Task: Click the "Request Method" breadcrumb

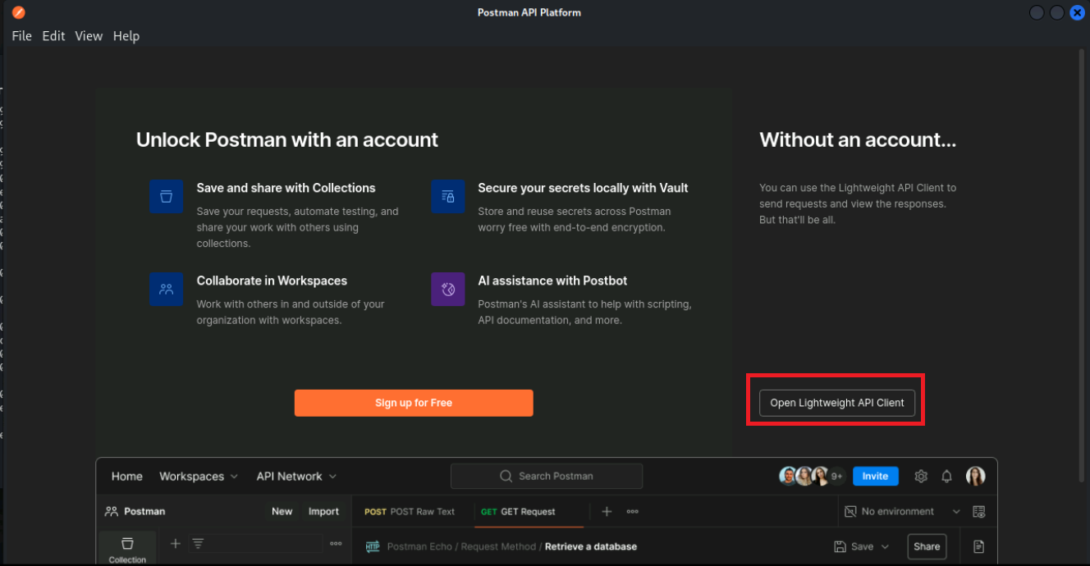Action: (x=497, y=546)
